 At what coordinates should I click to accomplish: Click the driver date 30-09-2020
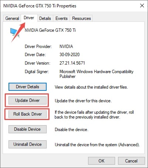70,55
